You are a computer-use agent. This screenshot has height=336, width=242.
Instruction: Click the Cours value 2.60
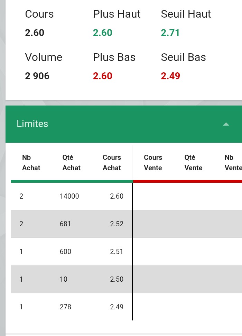(35, 33)
